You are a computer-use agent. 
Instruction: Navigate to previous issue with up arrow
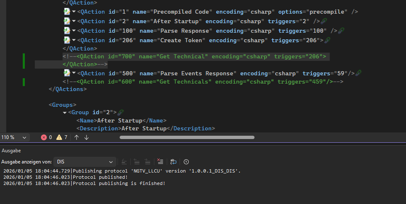tap(77, 137)
